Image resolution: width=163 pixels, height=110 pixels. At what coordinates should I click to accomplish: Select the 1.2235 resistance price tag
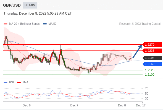coord(152,51)
